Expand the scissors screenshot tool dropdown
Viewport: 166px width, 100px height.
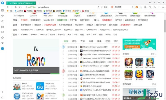tap(147, 7)
